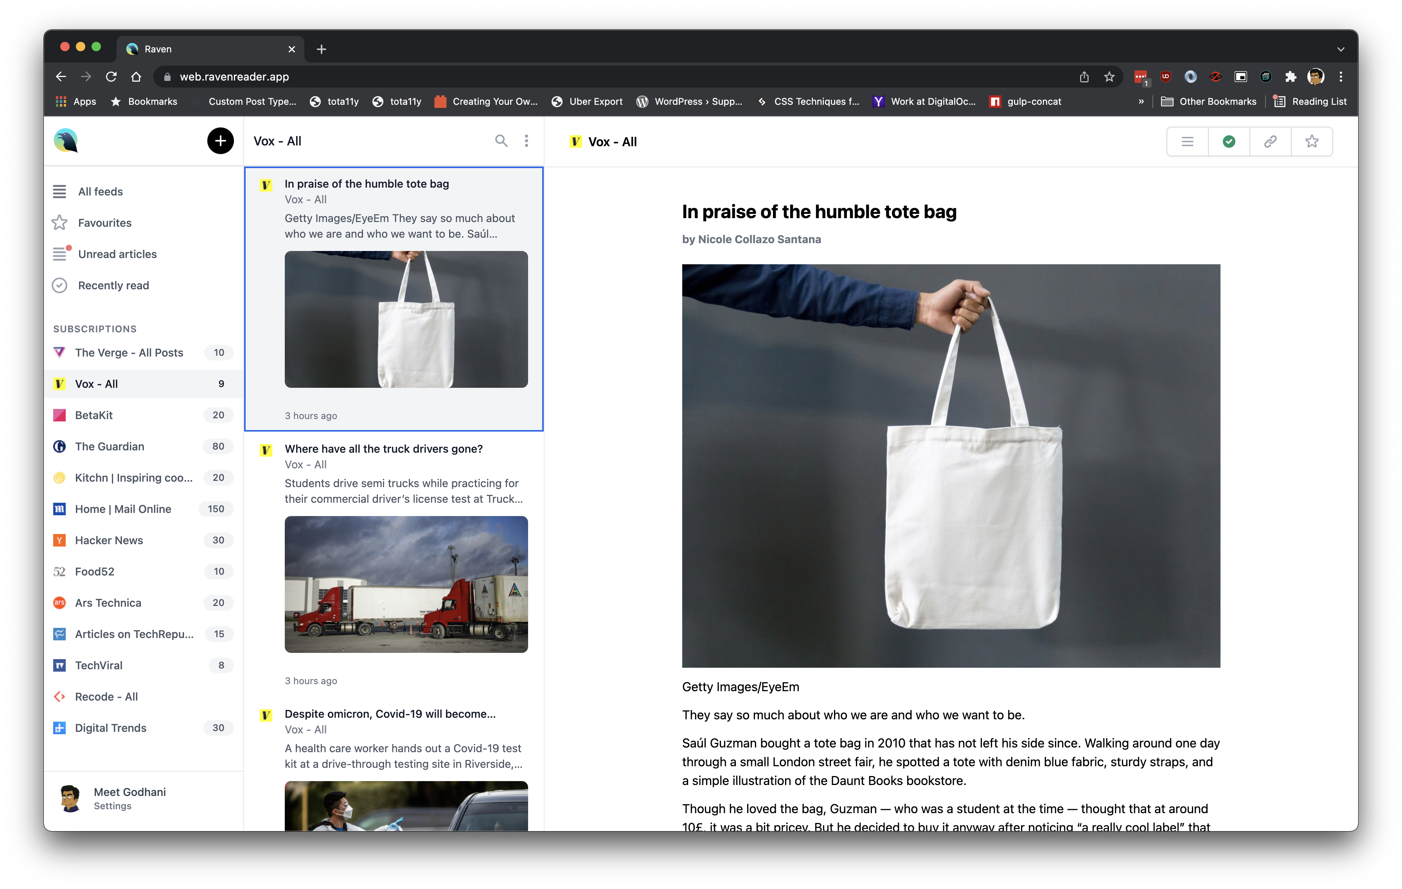Go to browser home page
Image resolution: width=1402 pixels, height=889 pixels.
coord(136,77)
